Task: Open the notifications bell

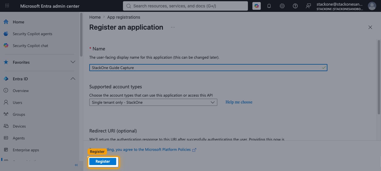Action: 269,6
